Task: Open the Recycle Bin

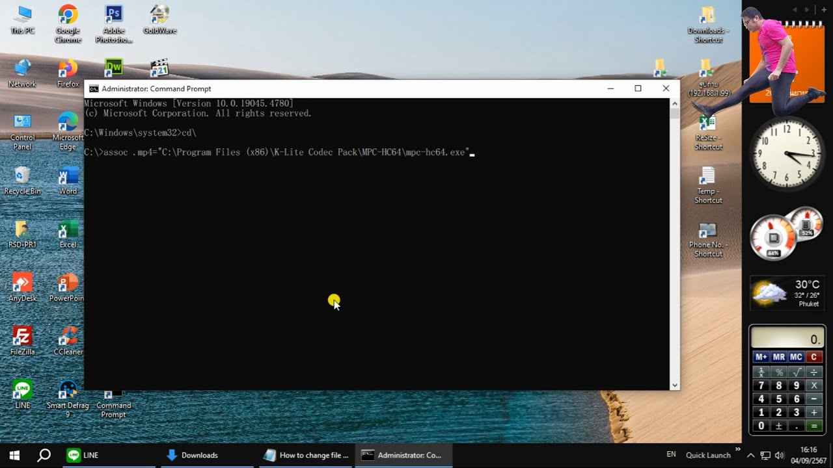Action: pyautogui.click(x=22, y=180)
